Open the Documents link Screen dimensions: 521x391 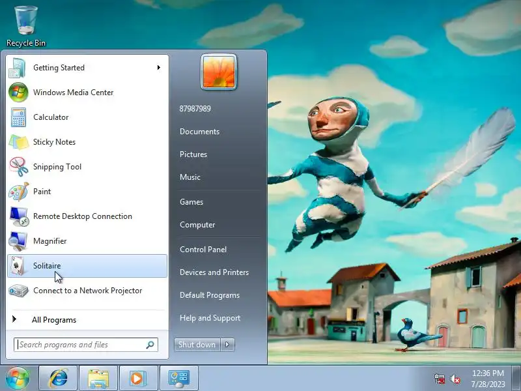click(199, 132)
